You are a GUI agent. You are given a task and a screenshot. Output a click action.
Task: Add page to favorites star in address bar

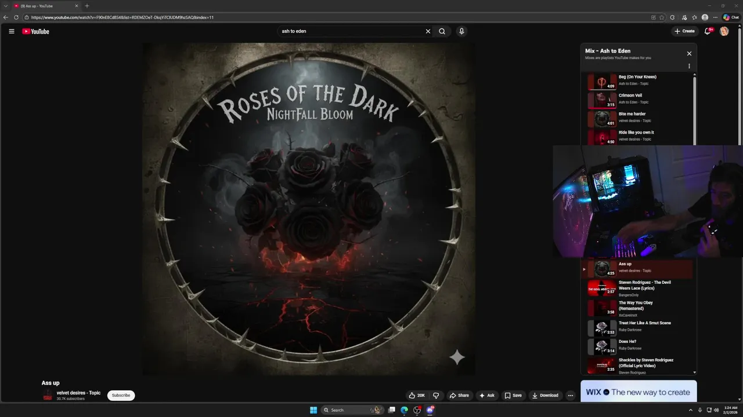pos(662,17)
